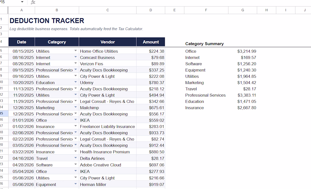The height and width of the screenshot is (189, 311).
Task: Open the name box dropdown arrow
Action: 22,2
